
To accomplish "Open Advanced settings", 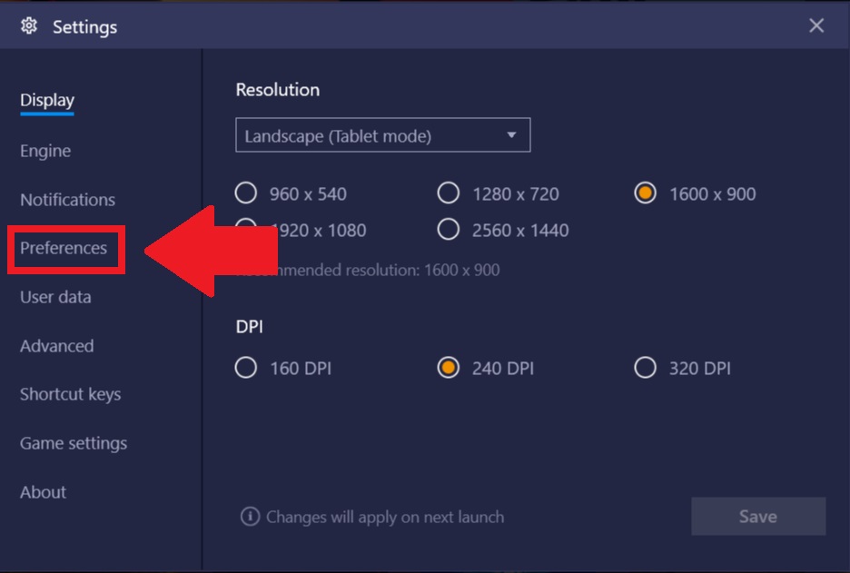I will 57,346.
